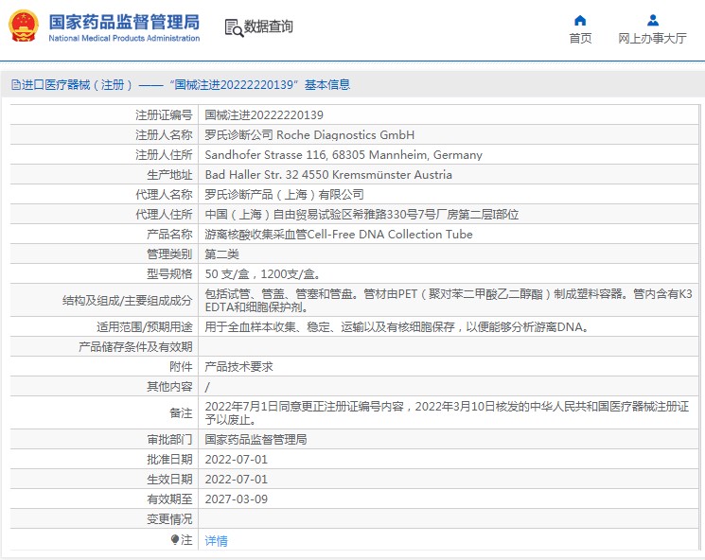705x560 pixels.
Task: Select the 产品技术要求 attachment value
Action: click(238, 366)
